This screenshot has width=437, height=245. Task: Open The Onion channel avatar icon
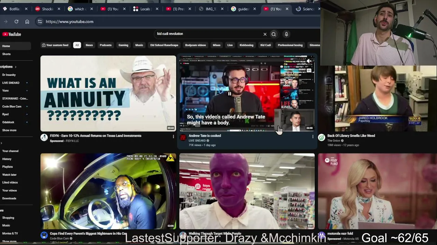321,137
